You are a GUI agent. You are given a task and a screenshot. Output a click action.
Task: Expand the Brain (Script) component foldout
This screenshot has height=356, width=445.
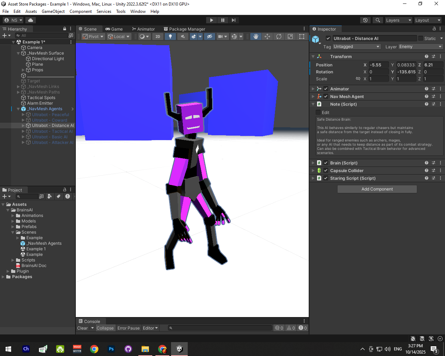313,163
